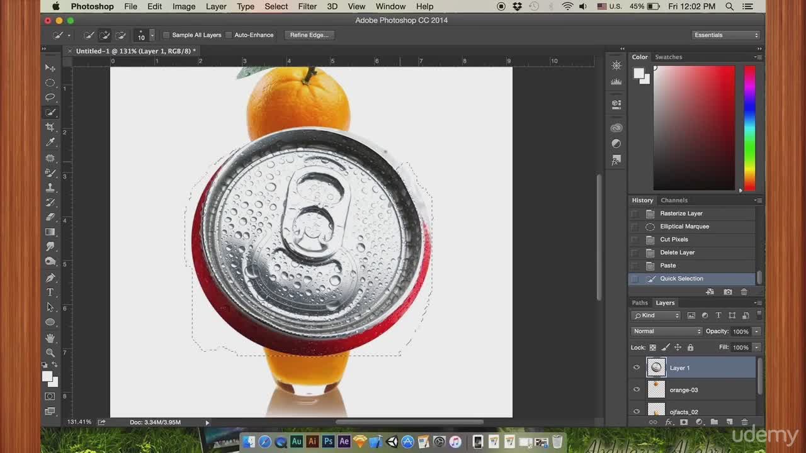Select the Horizontal Type tool
This screenshot has height=453, width=806.
point(50,293)
